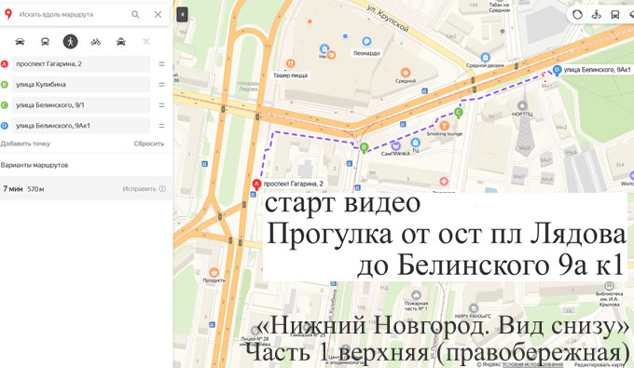This screenshot has height=368, width=634.
Task: Toggle public transport layer on map
Action: (614, 15)
